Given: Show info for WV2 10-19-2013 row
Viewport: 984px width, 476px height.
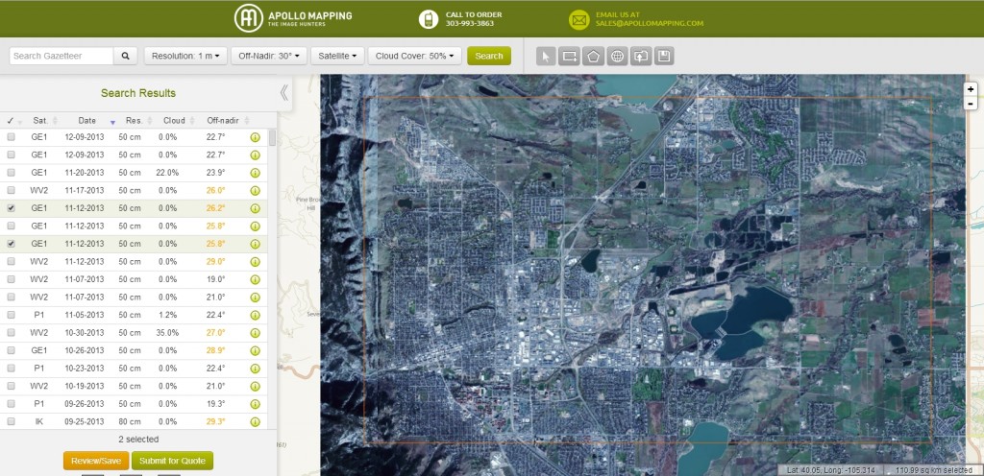Looking at the screenshot, I should (x=255, y=387).
